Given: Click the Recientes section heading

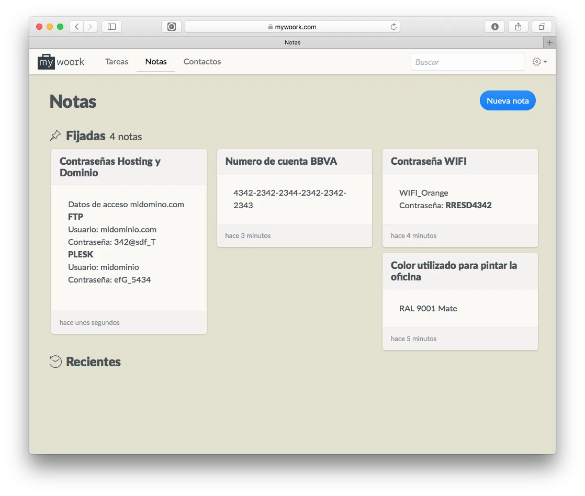Looking at the screenshot, I should (93, 362).
